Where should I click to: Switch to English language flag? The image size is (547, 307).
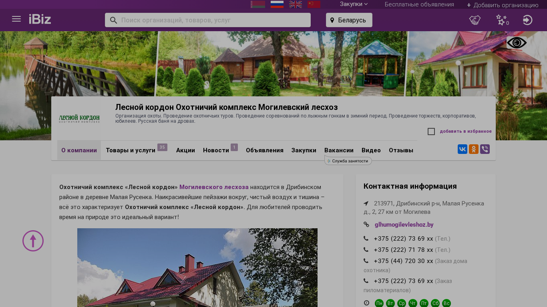click(x=296, y=4)
